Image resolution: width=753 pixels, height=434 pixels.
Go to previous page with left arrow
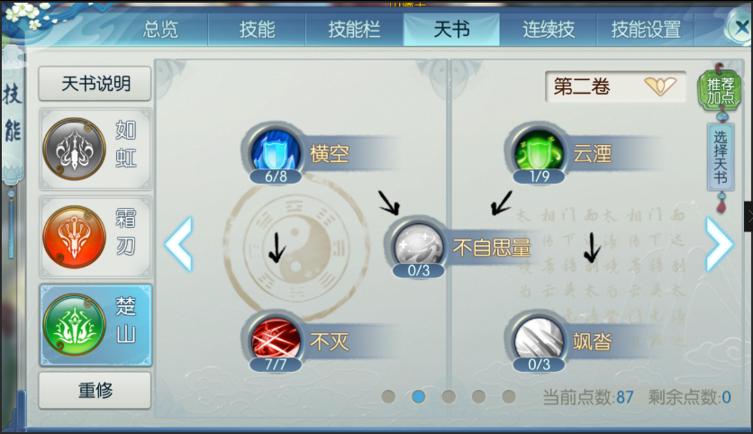178,244
